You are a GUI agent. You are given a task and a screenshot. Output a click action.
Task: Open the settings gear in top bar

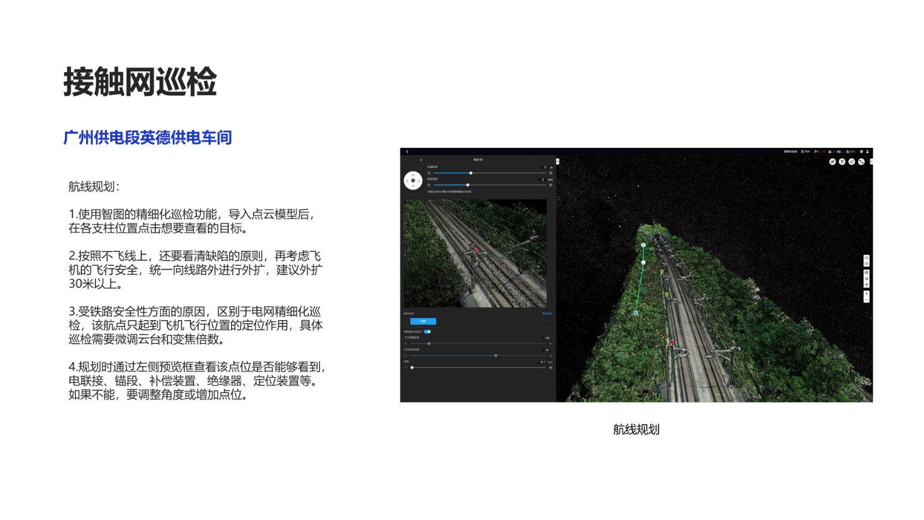pos(861,152)
